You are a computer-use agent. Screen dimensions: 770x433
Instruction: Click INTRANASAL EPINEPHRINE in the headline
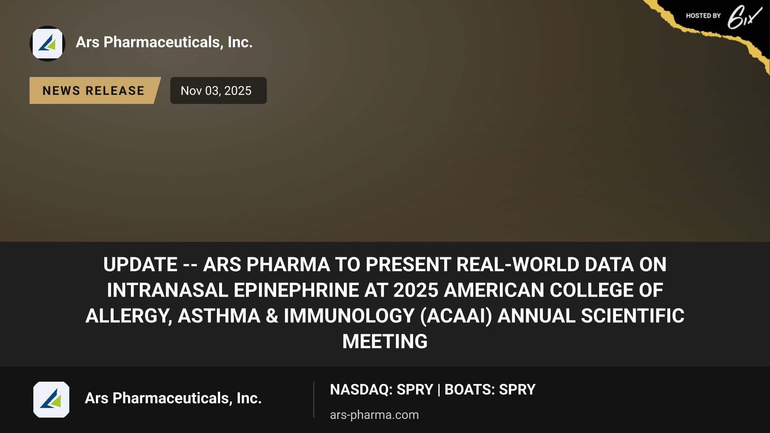point(233,290)
